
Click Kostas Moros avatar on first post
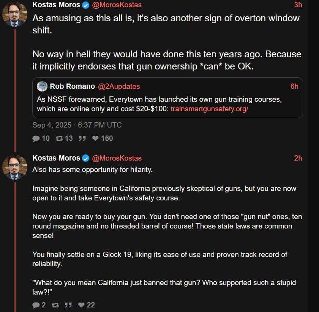click(15, 14)
